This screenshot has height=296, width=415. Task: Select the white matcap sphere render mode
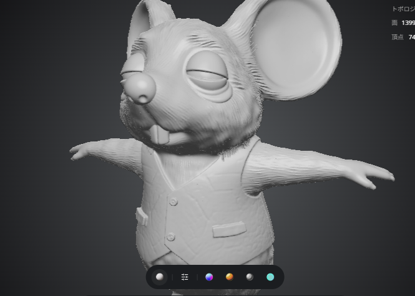[x=160, y=277]
